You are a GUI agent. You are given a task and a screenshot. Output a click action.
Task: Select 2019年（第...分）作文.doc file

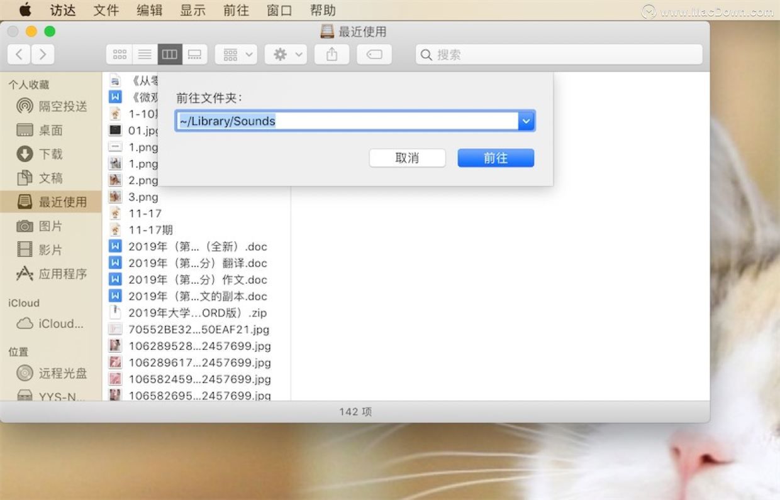point(197,280)
